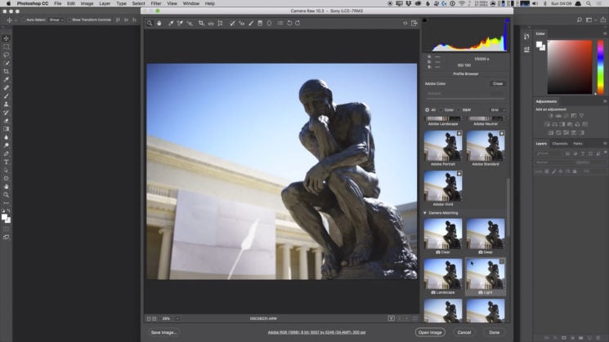Screen dimensions: 609x342
Task: Select the Hand tool in Camera Raw toolbar
Action: tap(159, 24)
